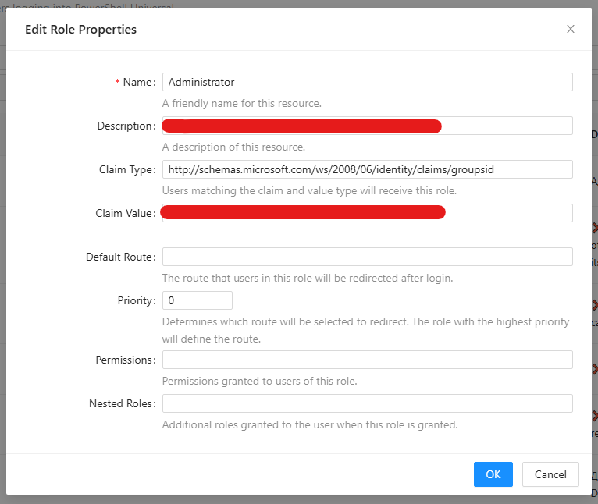Click the Claim Value label
Screen dimensions: 598x504
[125, 213]
